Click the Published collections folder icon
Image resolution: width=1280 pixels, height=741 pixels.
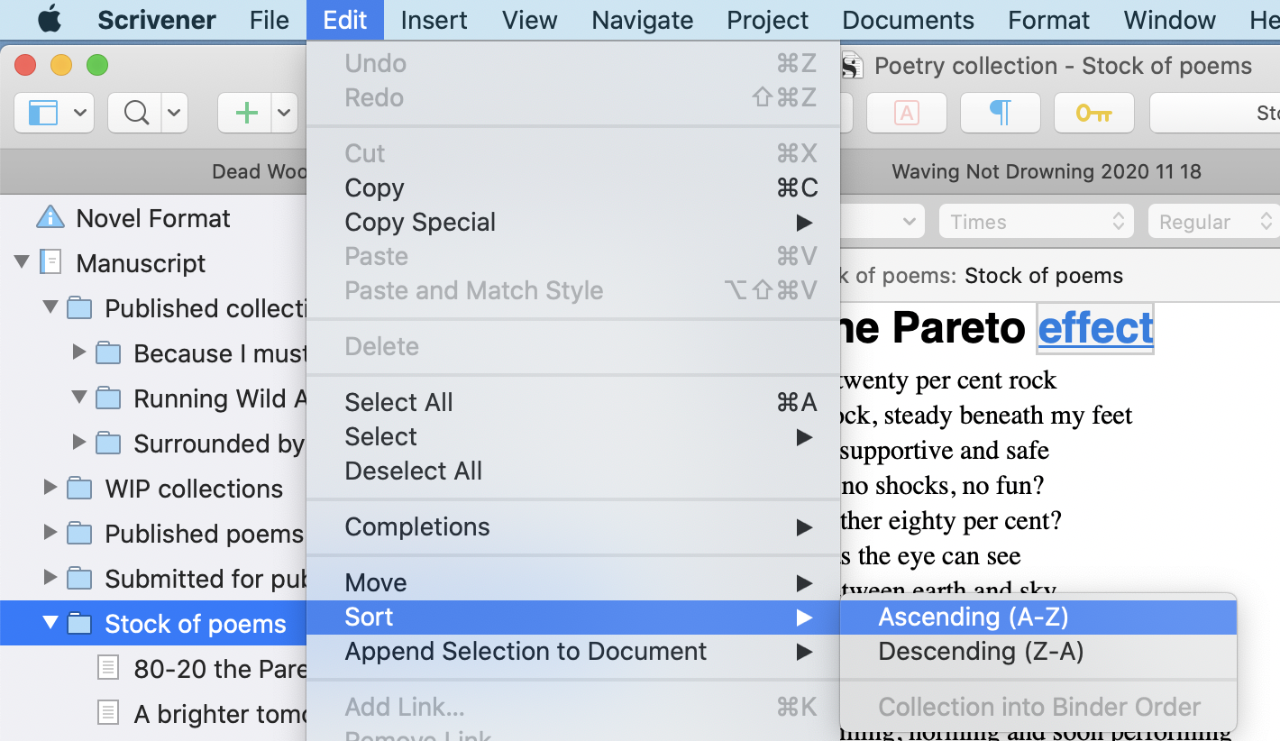79,308
